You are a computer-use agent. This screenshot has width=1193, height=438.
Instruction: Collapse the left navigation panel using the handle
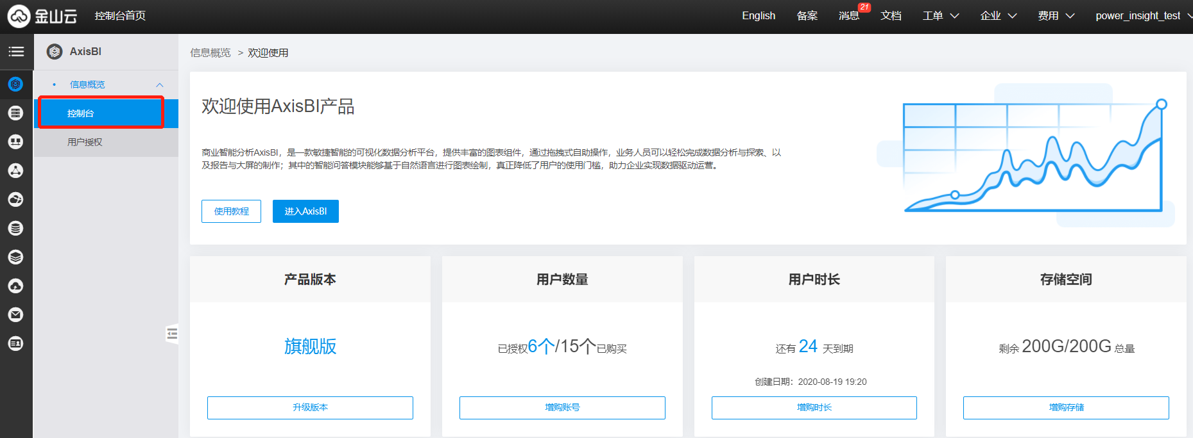pyautogui.click(x=171, y=334)
